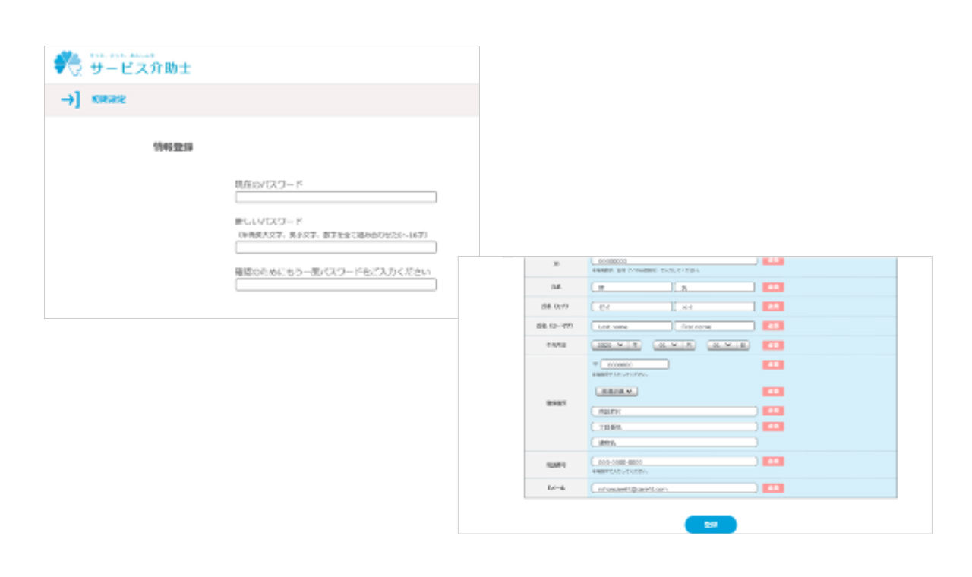
Task: Click the セイ kana surname field
Action: point(632,307)
